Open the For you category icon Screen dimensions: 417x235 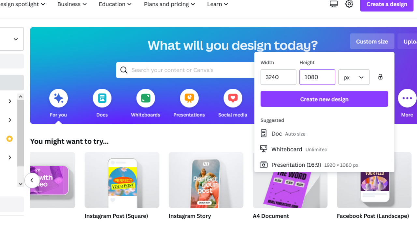pos(58,98)
